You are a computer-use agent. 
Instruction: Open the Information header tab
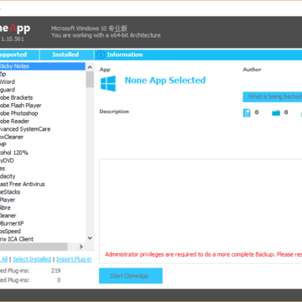tap(198, 55)
